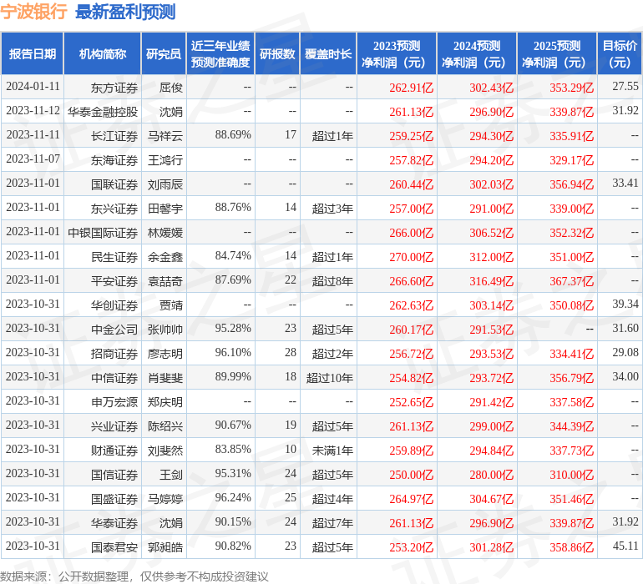Click coverage 超过10年
Screen dimensions: 643x584
pyautogui.click(x=330, y=377)
